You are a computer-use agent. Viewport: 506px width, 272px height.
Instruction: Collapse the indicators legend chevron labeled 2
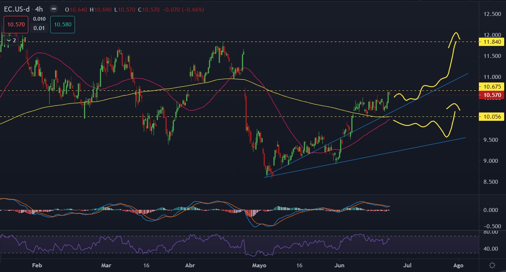pos(12,41)
